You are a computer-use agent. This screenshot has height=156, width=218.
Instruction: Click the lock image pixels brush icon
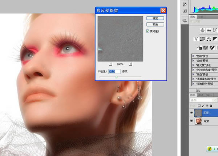tap(203, 106)
